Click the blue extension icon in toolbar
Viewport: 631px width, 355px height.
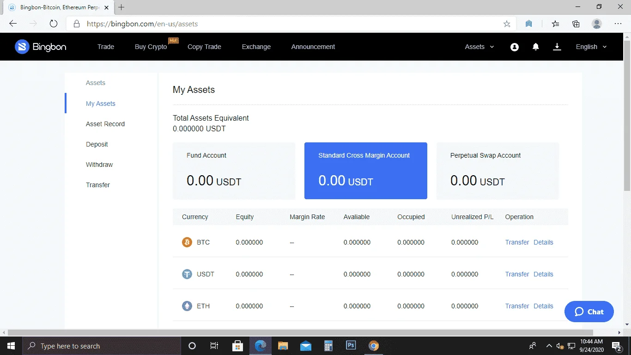529,24
